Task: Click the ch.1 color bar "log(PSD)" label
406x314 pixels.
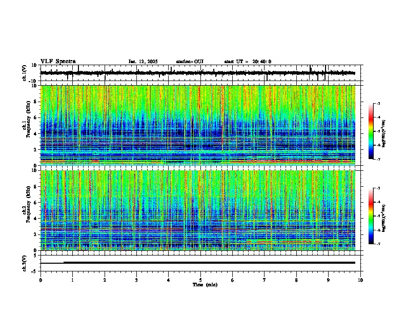Action: coord(384,133)
